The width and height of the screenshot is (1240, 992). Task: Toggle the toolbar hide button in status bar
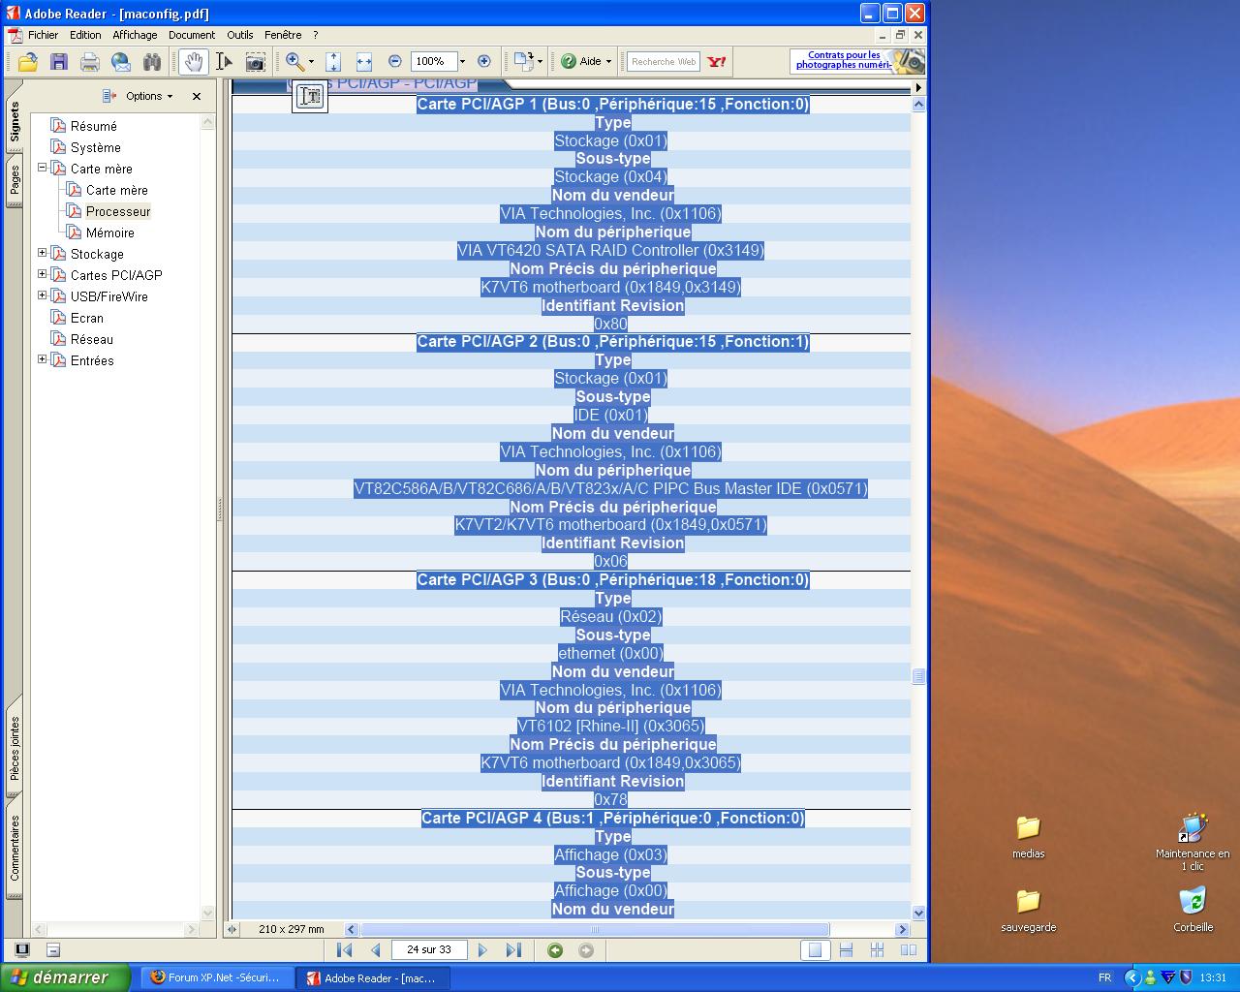[53, 950]
